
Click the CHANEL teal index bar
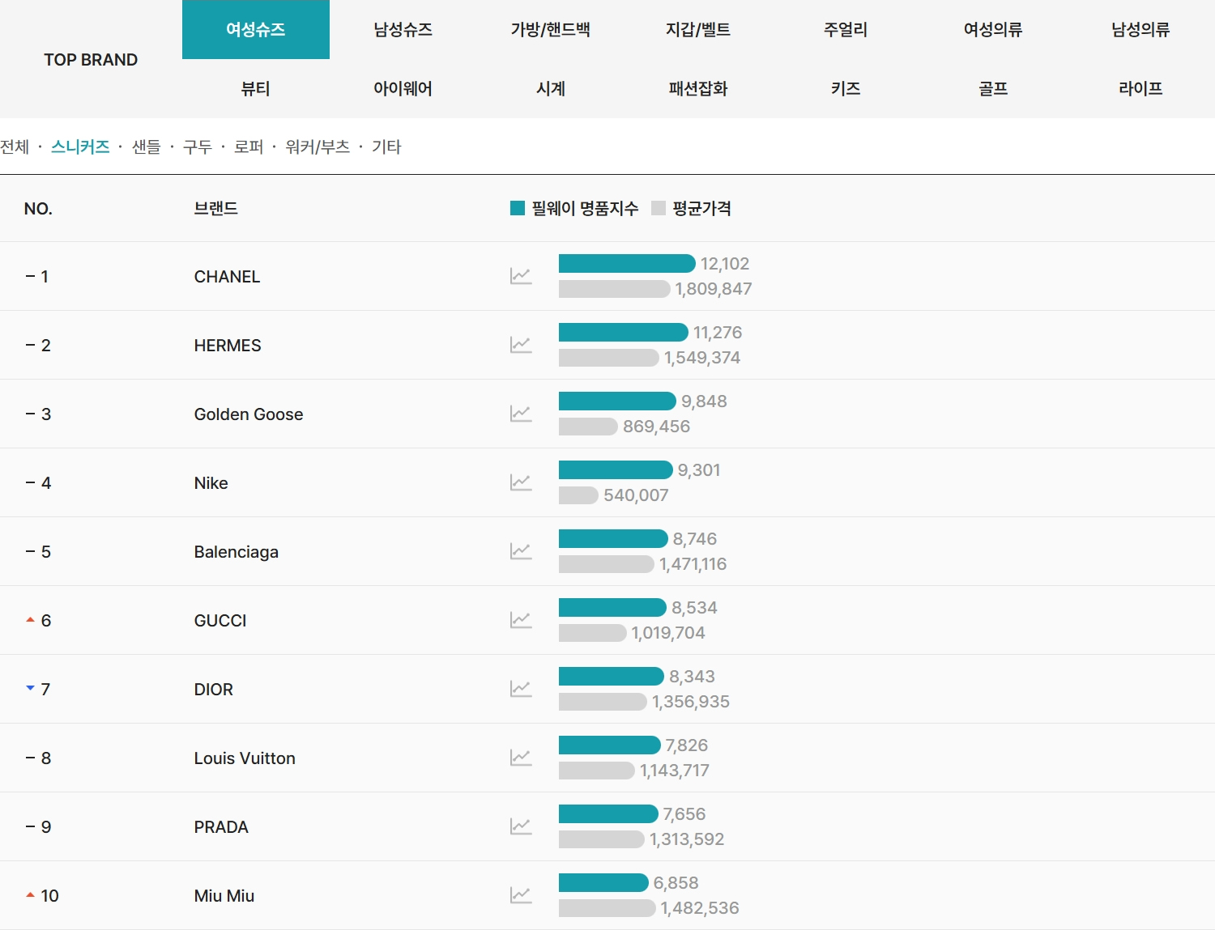point(627,263)
